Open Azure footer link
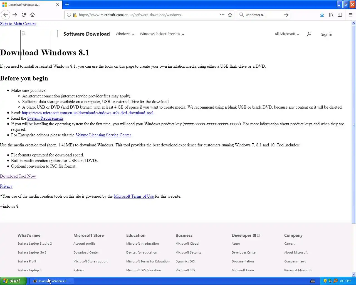 (x=236, y=244)
